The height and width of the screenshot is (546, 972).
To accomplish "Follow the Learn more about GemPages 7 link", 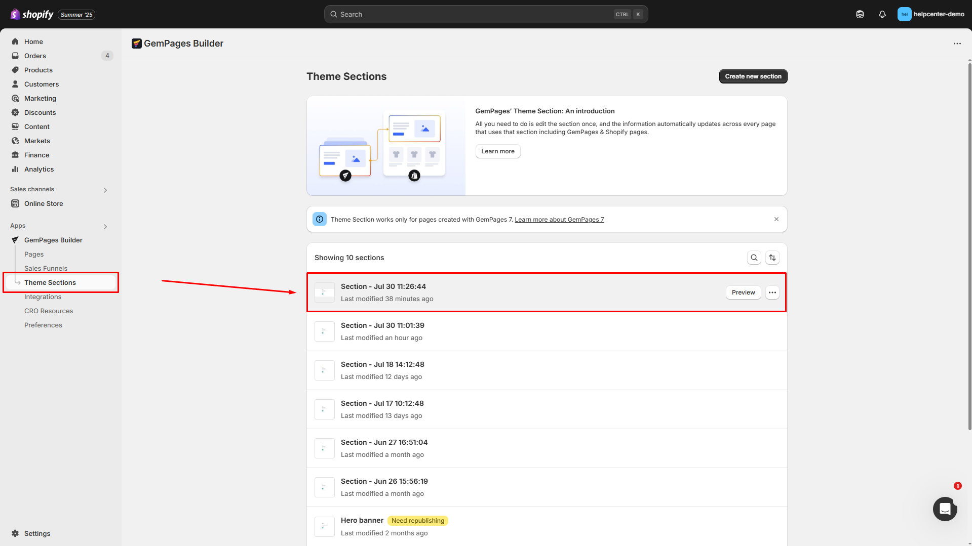I will (559, 220).
